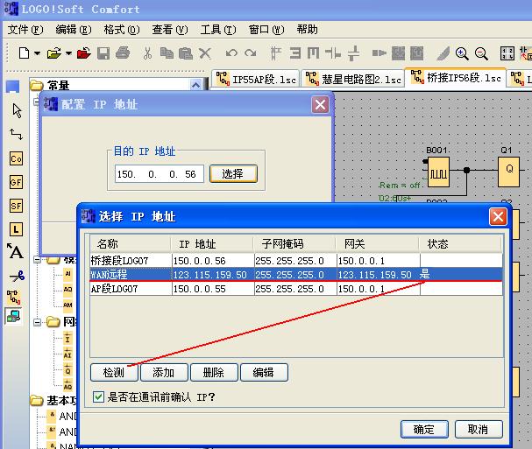
Task: Click the 状态 column header
Action: pyautogui.click(x=460, y=243)
